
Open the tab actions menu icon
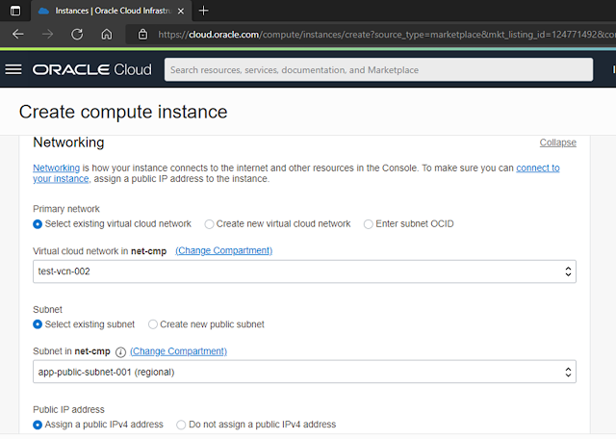[x=15, y=11]
